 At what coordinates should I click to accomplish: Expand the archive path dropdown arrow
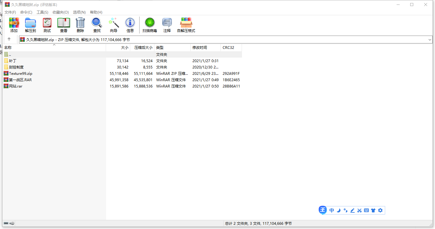[x=430, y=40]
